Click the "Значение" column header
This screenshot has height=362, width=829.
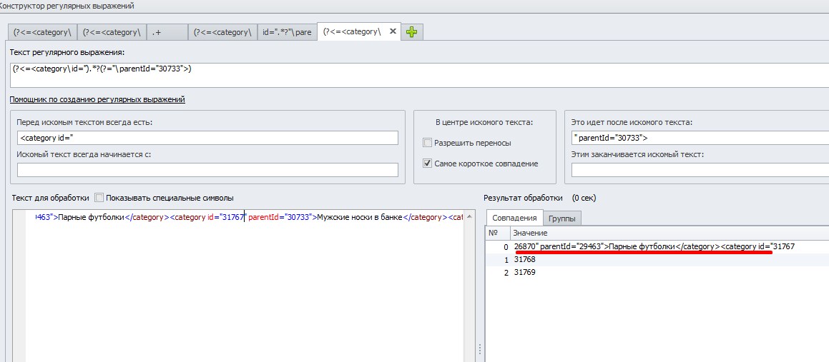(529, 233)
